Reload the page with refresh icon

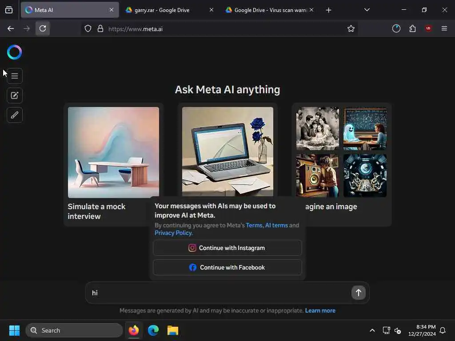tap(43, 28)
